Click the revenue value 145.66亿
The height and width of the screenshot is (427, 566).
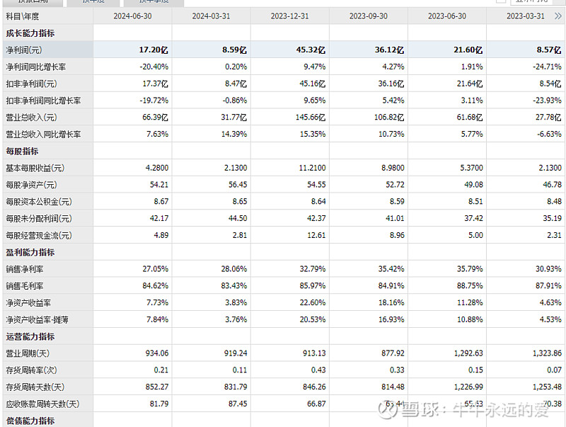click(x=311, y=118)
